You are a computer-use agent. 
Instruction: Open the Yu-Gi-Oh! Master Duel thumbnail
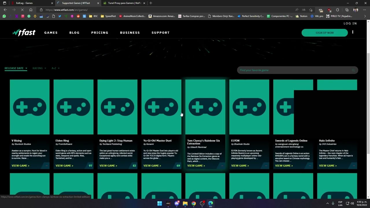161,107
